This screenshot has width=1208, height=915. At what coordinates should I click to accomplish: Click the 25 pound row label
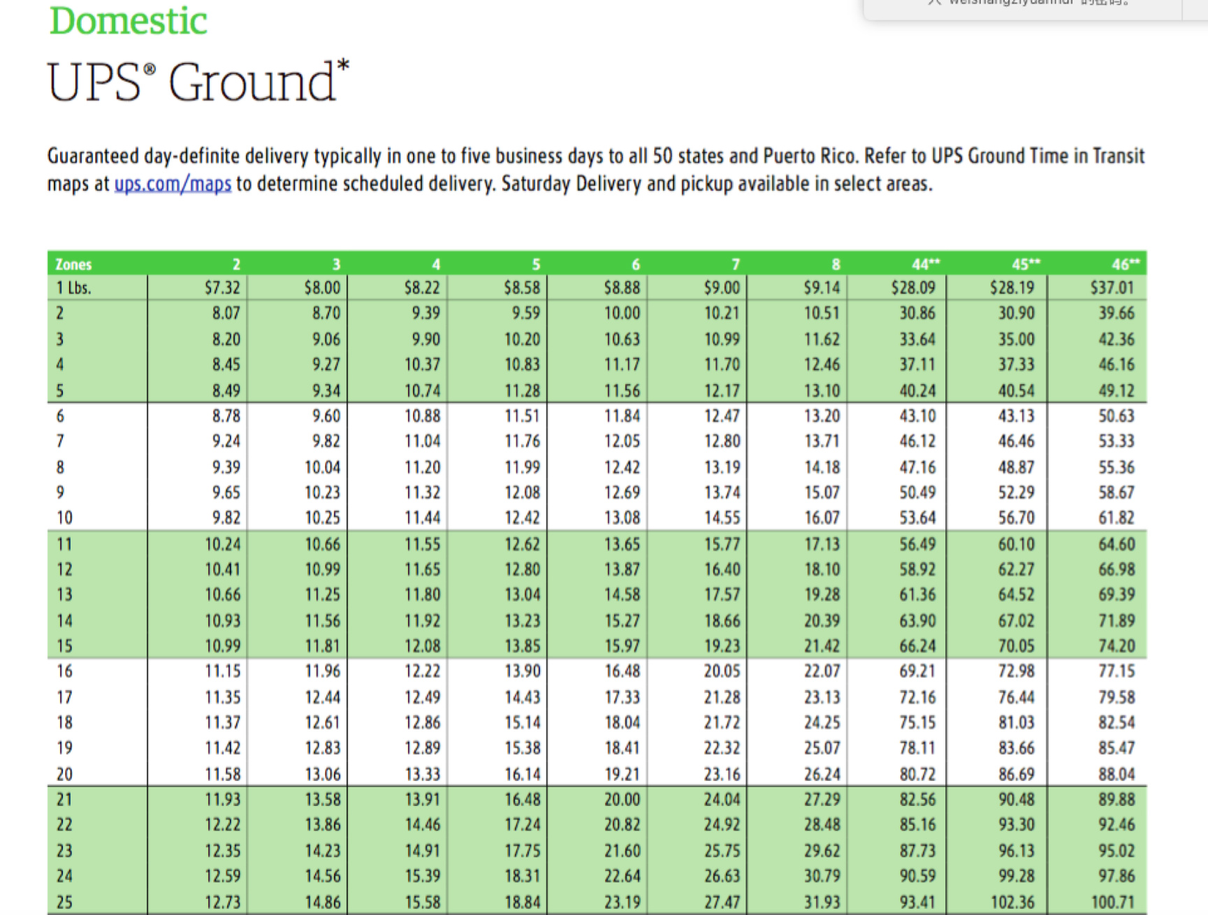coord(64,902)
